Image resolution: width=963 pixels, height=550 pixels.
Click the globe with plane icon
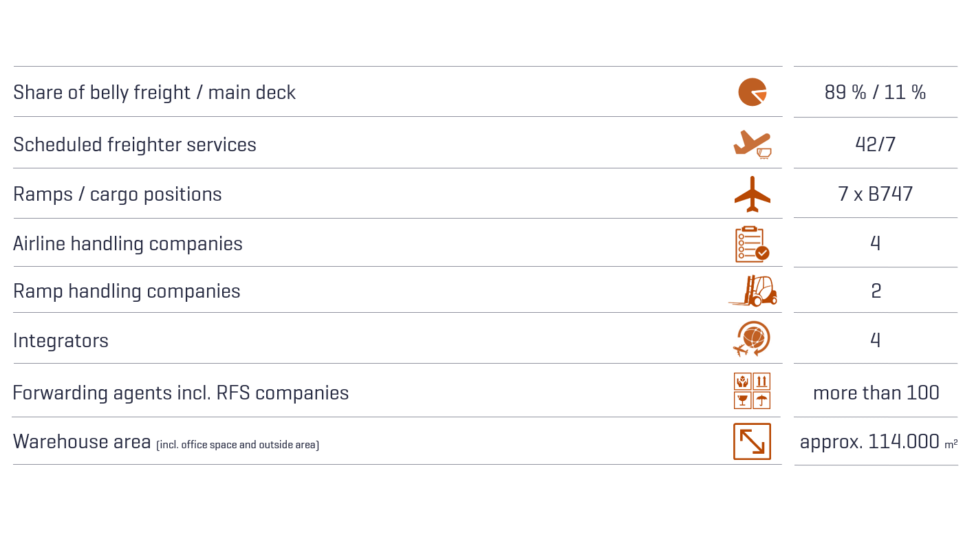tap(752, 339)
